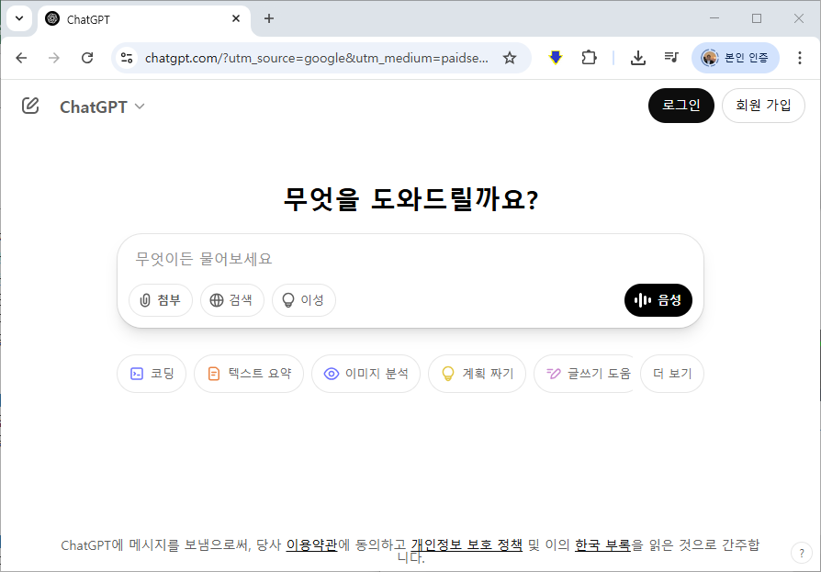821x572 pixels.
Task: Open a new browser tab
Action: pos(268,19)
